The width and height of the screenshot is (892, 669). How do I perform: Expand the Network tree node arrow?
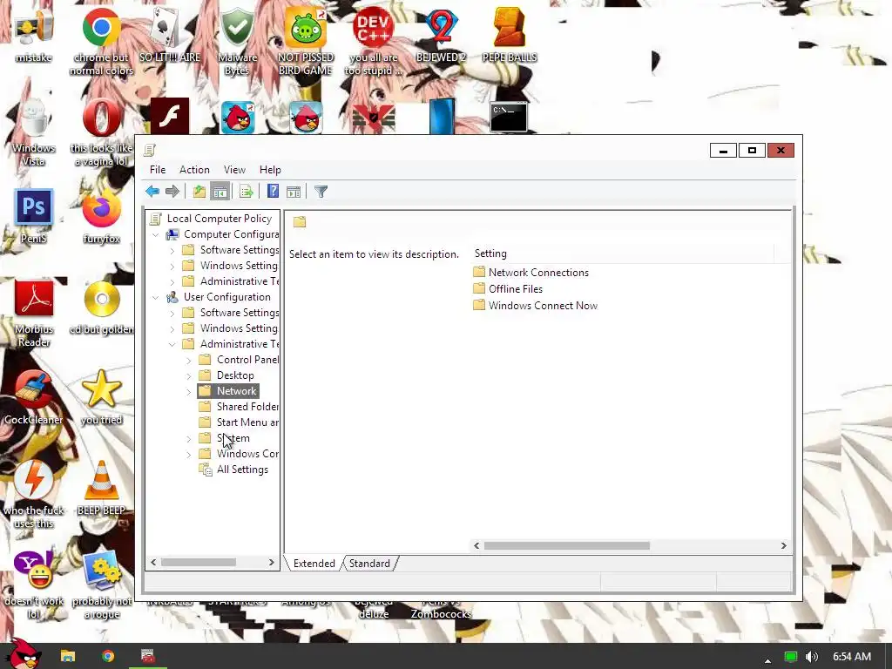tap(189, 391)
